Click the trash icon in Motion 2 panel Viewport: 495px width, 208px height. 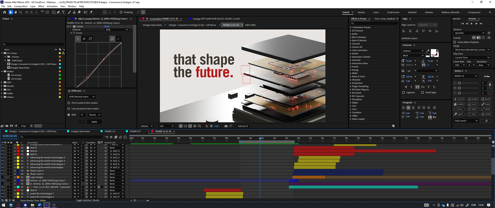click(x=486, y=121)
